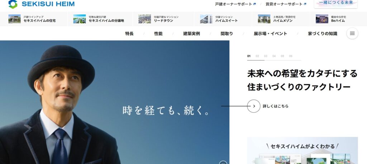Click the 一緒につくる未来 banner
Viewport: 367px width, 164px height.
pyautogui.click(x=336, y=4)
